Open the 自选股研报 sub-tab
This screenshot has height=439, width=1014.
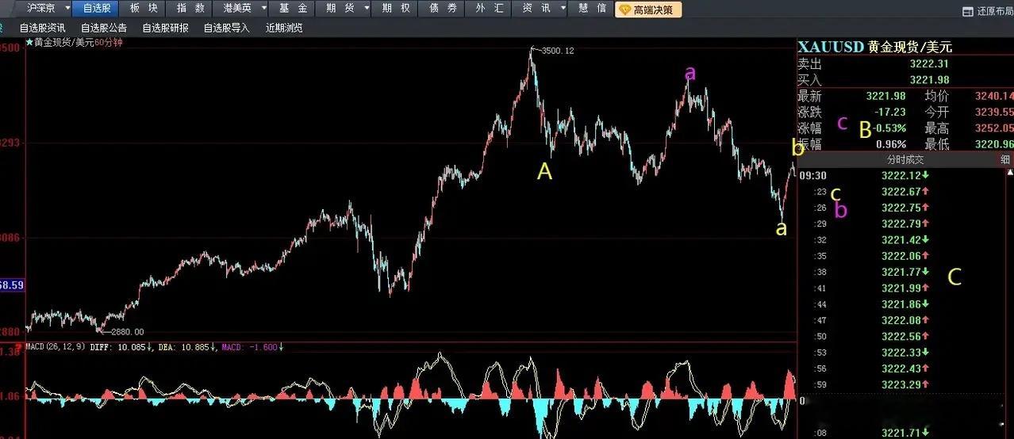(165, 28)
